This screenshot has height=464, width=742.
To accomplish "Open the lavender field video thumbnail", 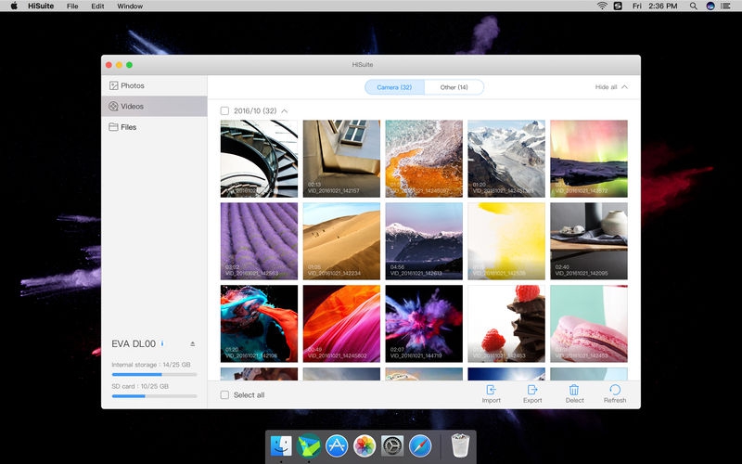I will click(259, 240).
